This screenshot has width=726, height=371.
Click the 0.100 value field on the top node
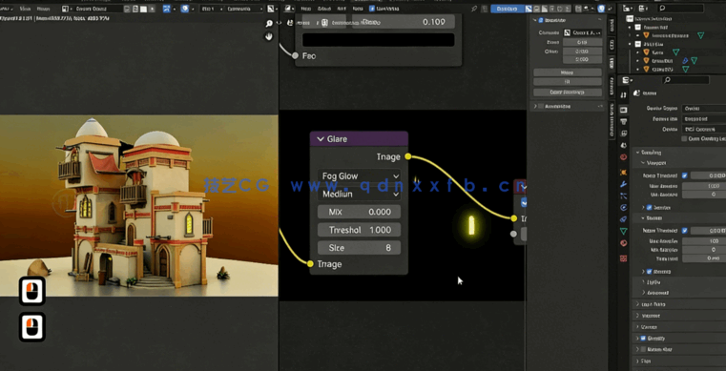pos(404,22)
